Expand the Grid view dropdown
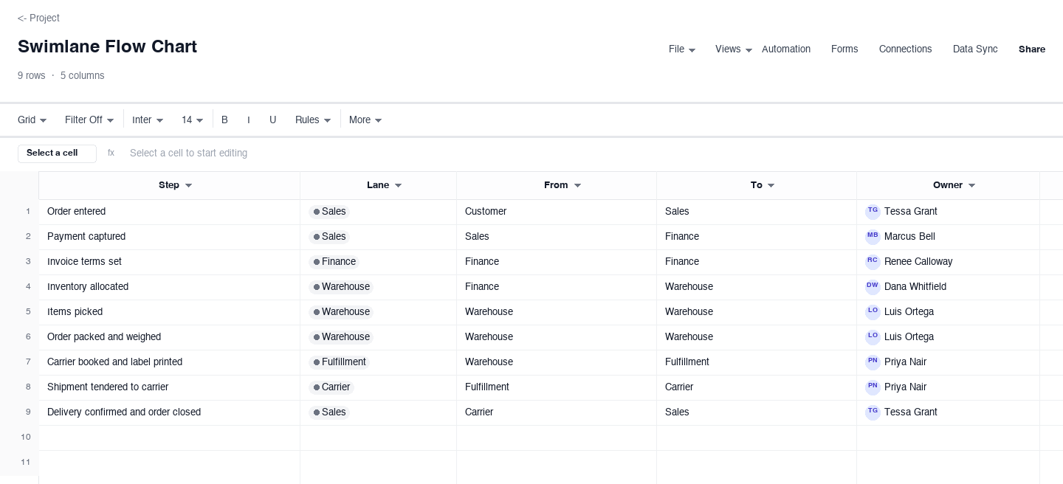 [x=32, y=120]
